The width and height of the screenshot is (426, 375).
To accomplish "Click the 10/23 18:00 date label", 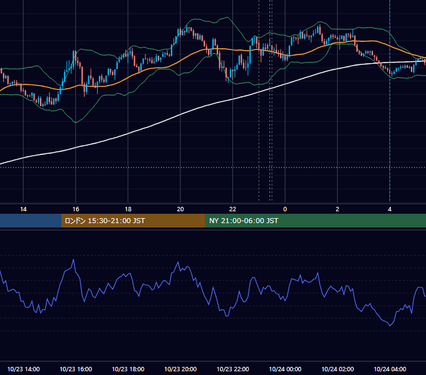I will 128,369.
